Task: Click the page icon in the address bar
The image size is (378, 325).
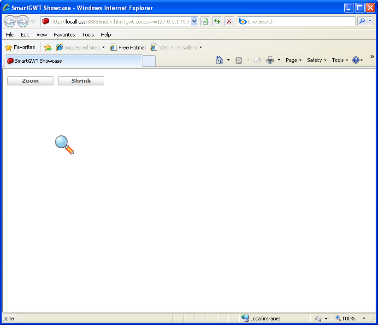Action: click(46, 22)
